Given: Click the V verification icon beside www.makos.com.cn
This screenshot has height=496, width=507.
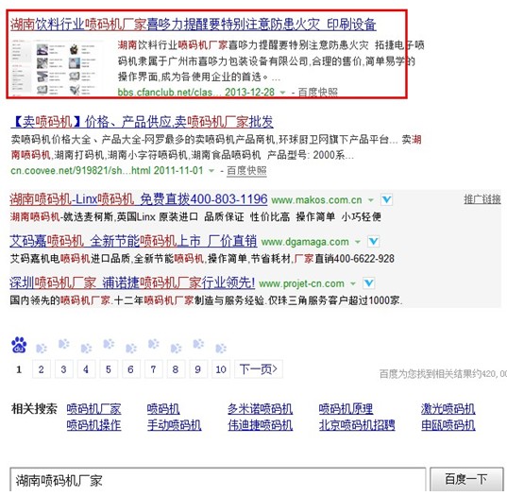Looking at the screenshot, I should [x=387, y=199].
